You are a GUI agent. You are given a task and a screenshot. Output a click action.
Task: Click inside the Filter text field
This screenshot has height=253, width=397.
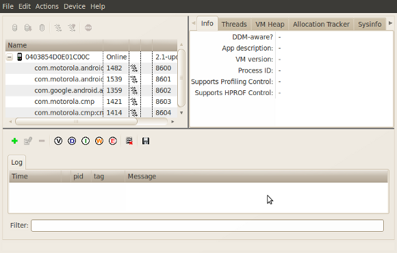(207, 226)
